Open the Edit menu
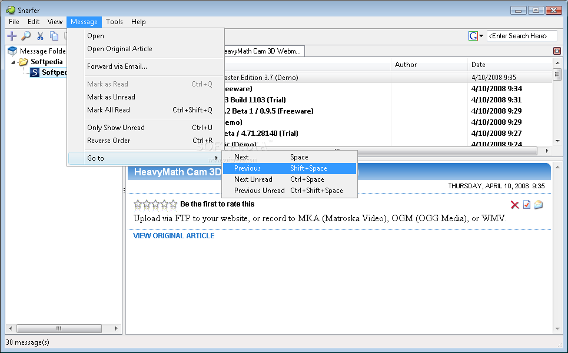 click(34, 22)
